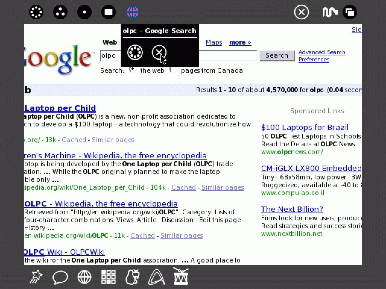Open '$100 Laptops for Brazil' sponsored link
The image size is (386, 289).
305,128
